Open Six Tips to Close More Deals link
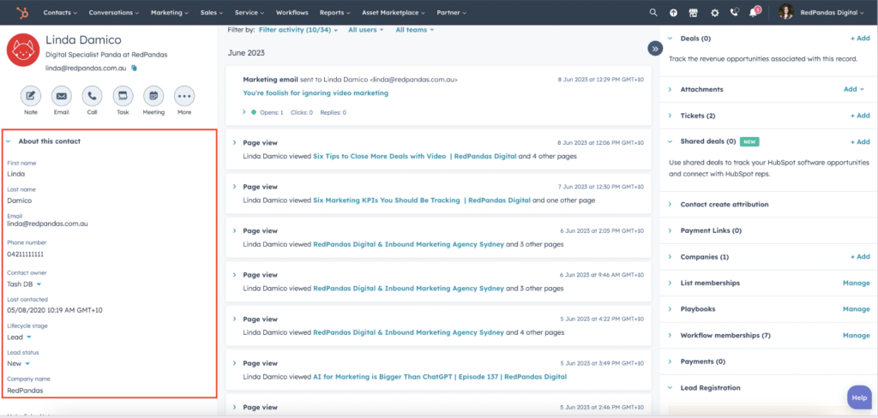This screenshot has width=878, height=418. click(x=414, y=156)
